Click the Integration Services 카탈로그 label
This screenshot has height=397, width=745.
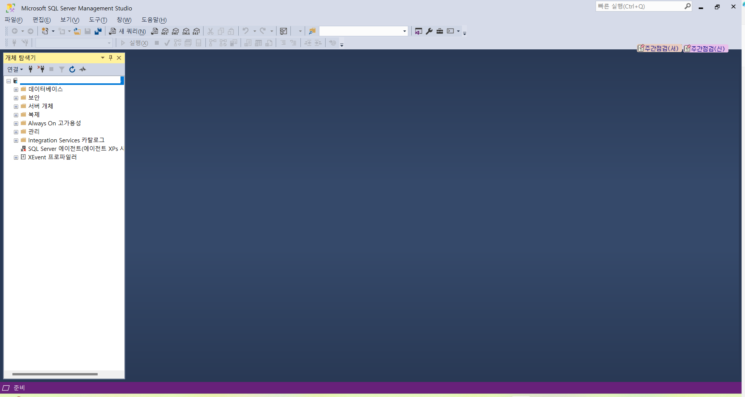point(66,140)
